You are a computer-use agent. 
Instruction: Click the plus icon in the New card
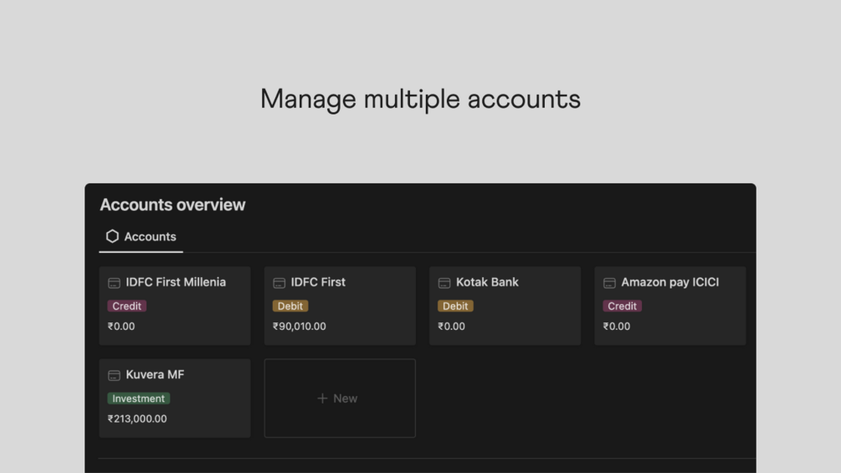pyautogui.click(x=322, y=398)
